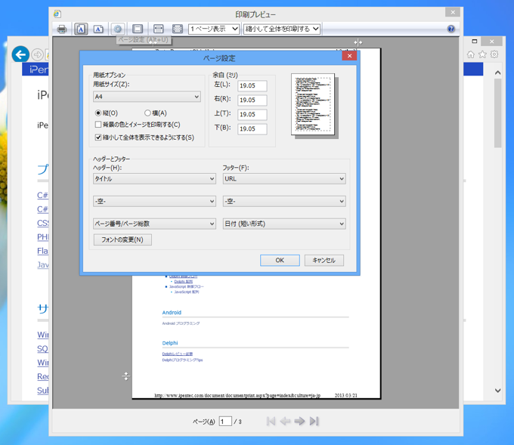Toggle headers and footers toolbar icon

[x=138, y=29]
